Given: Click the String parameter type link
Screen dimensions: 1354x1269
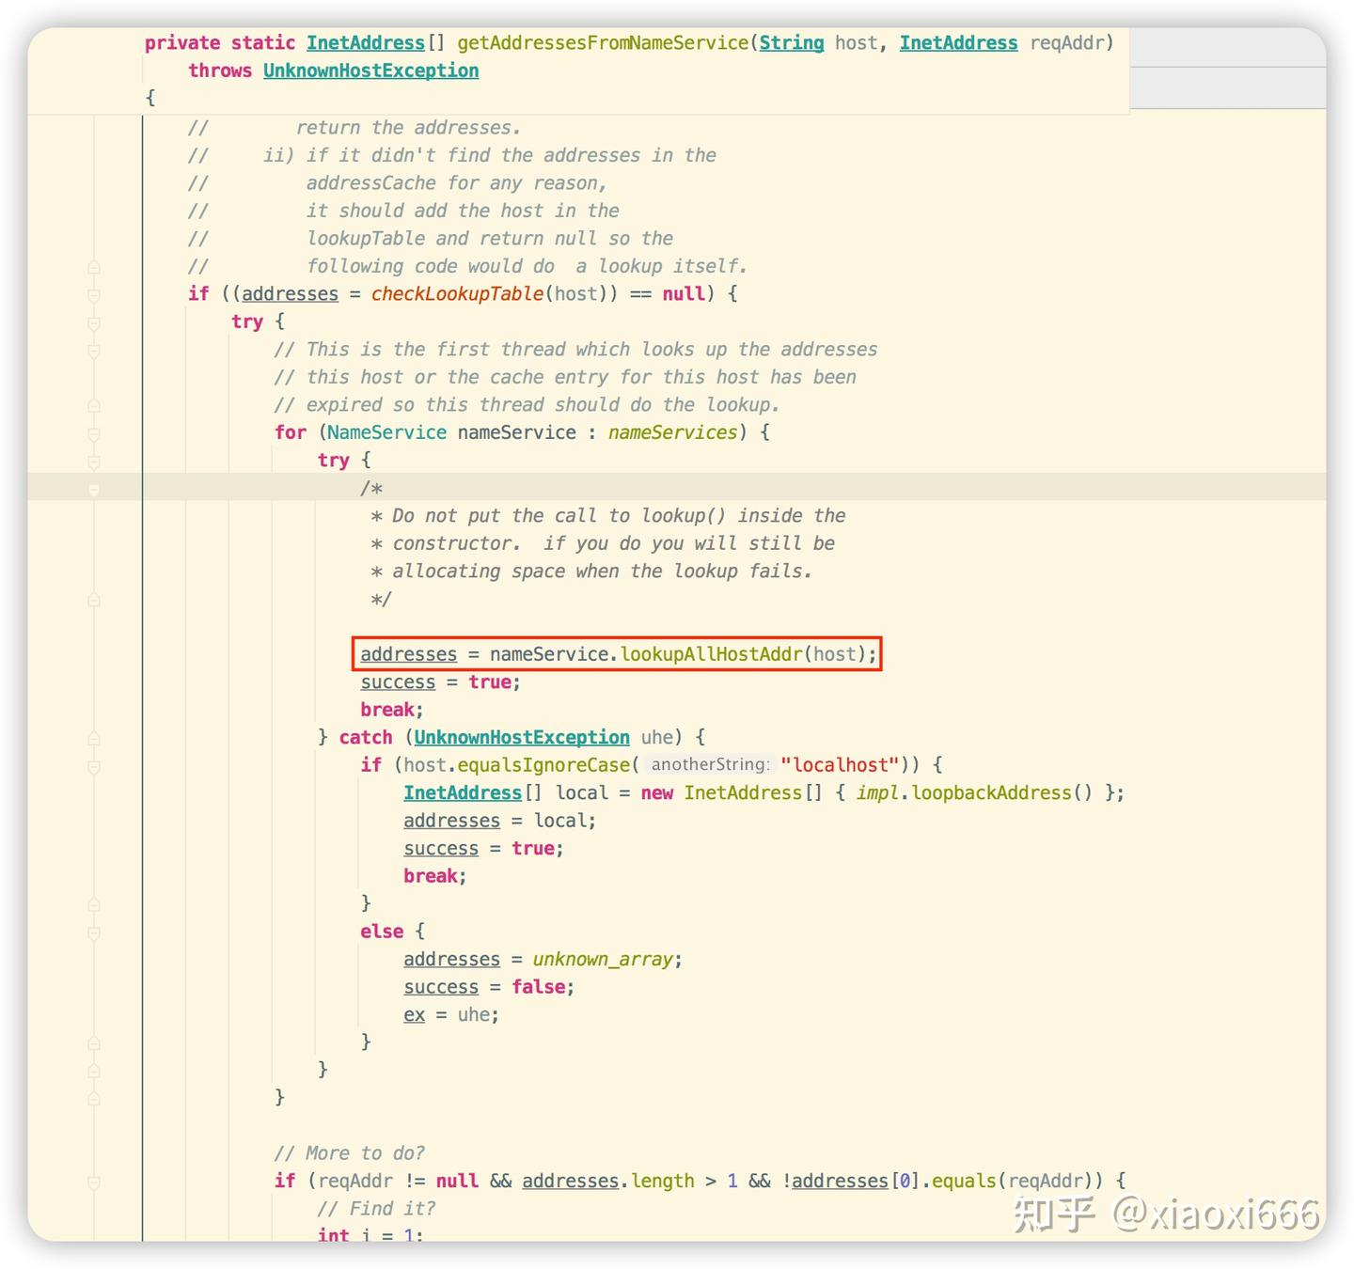Looking at the screenshot, I should pos(791,42).
